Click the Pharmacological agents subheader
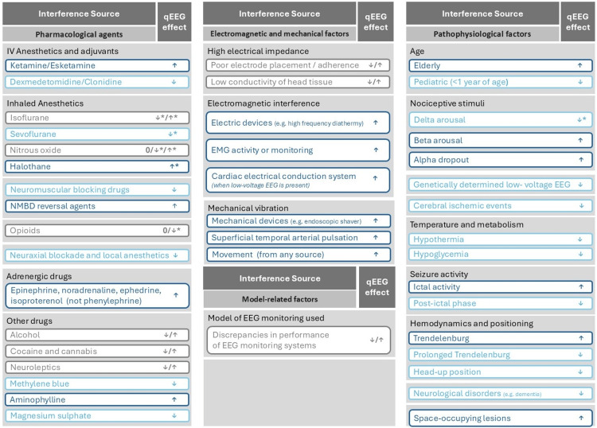The width and height of the screenshot is (597, 428). coord(79,34)
